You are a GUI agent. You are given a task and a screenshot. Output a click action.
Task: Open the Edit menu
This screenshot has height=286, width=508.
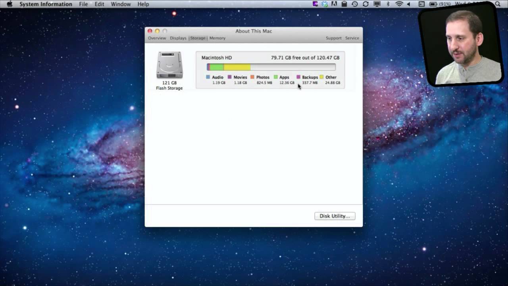point(99,4)
